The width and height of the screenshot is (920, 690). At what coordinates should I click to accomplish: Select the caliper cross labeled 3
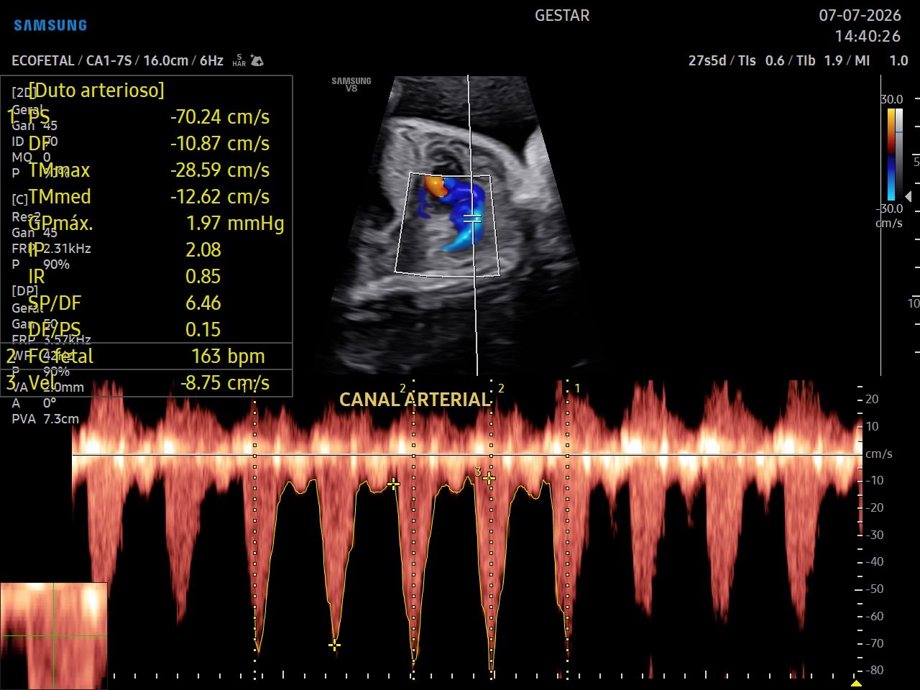click(x=489, y=478)
